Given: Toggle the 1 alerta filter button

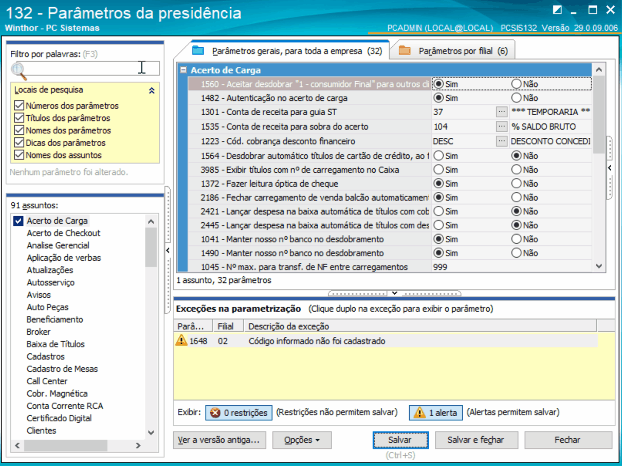Looking at the screenshot, I should (x=436, y=413).
